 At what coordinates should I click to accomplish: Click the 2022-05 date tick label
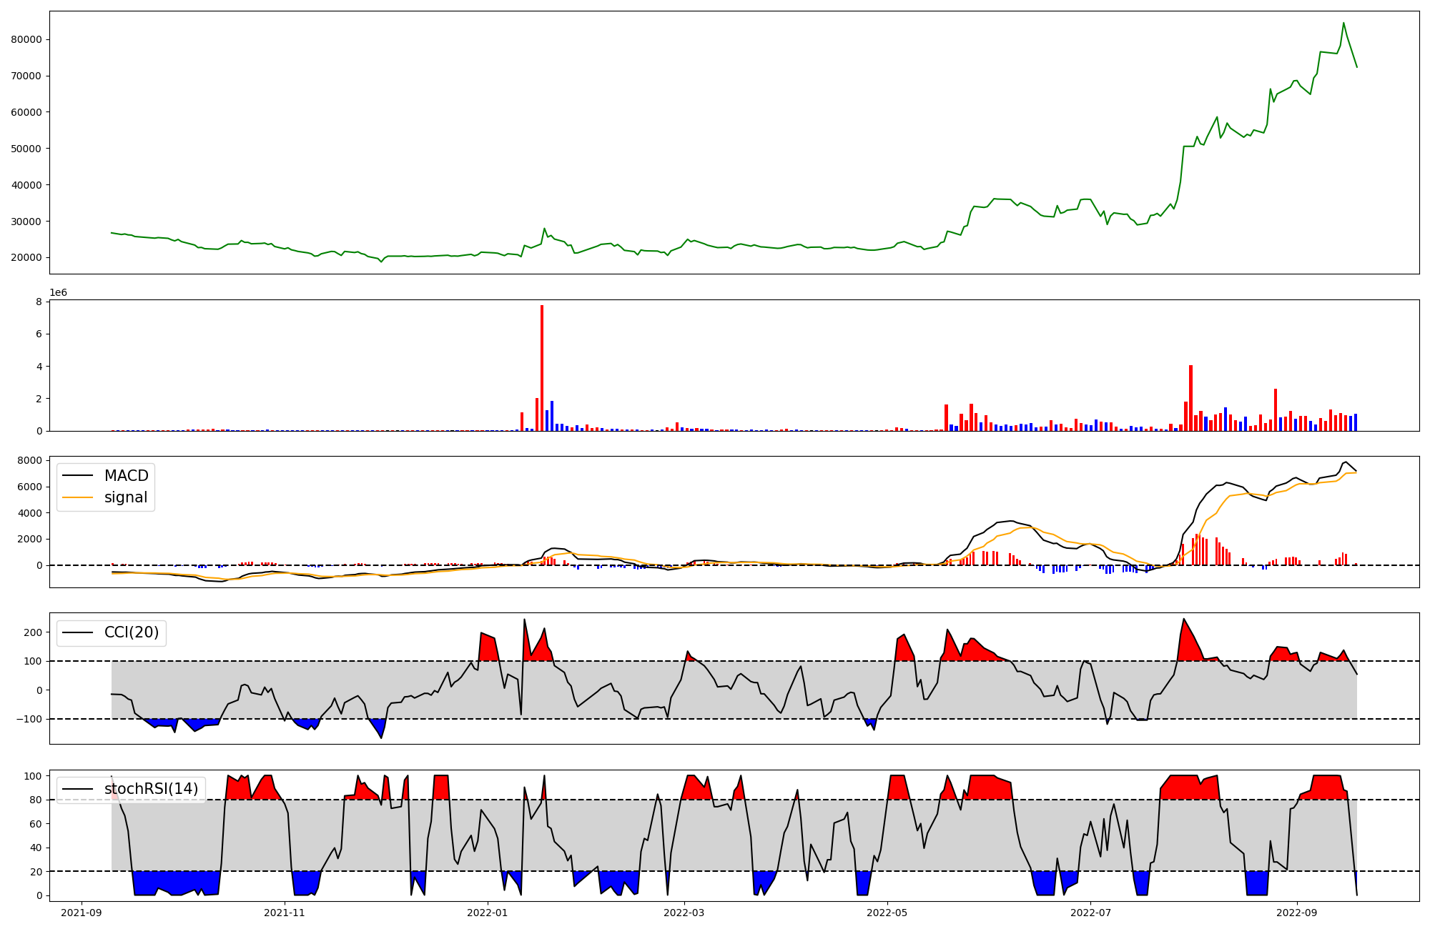(887, 912)
